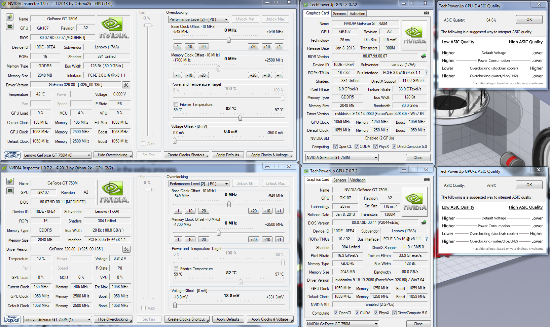Click camera screenshot icon in lower GPU-Z window

[427, 179]
